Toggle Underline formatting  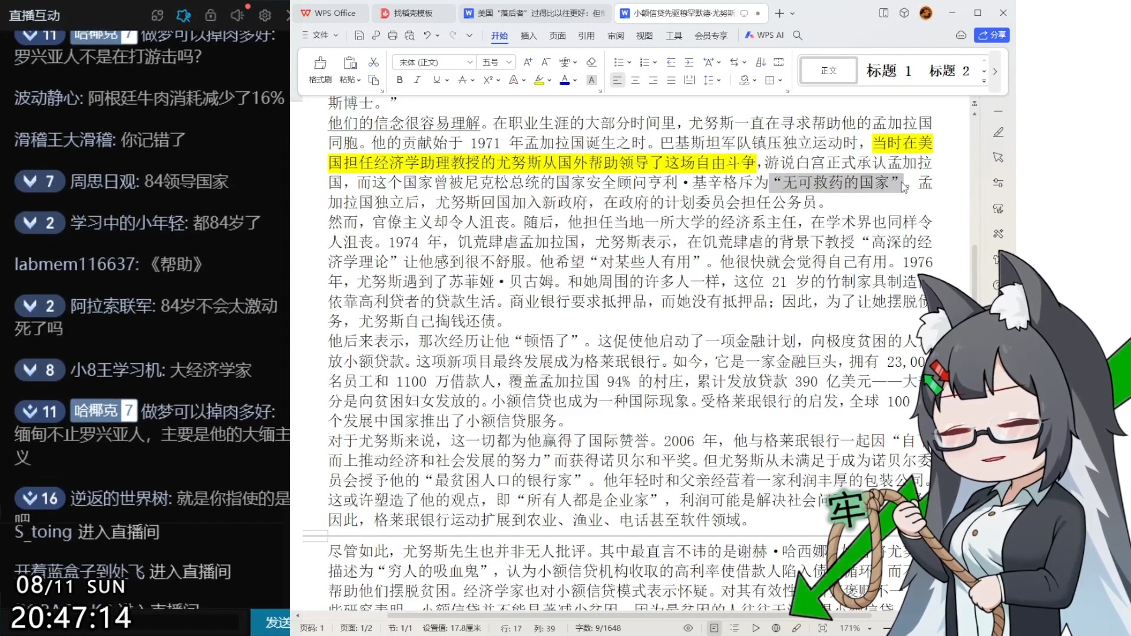click(x=436, y=80)
